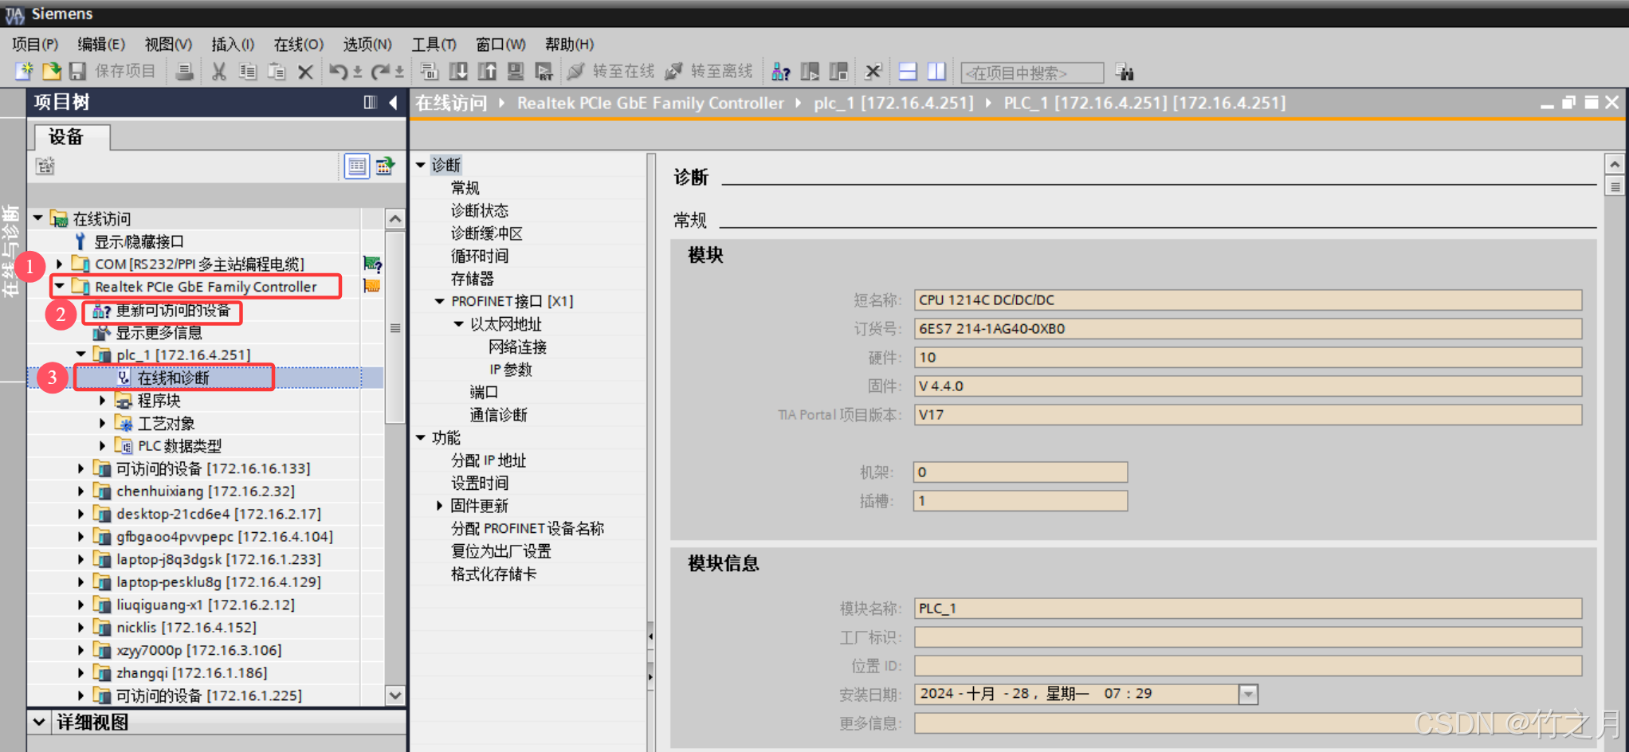This screenshot has height=752, width=1629.
Task: Click the redo arrow icon
Action: 380,72
